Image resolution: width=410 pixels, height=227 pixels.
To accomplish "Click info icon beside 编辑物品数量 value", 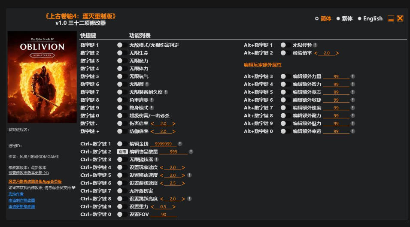I will tap(191, 151).
